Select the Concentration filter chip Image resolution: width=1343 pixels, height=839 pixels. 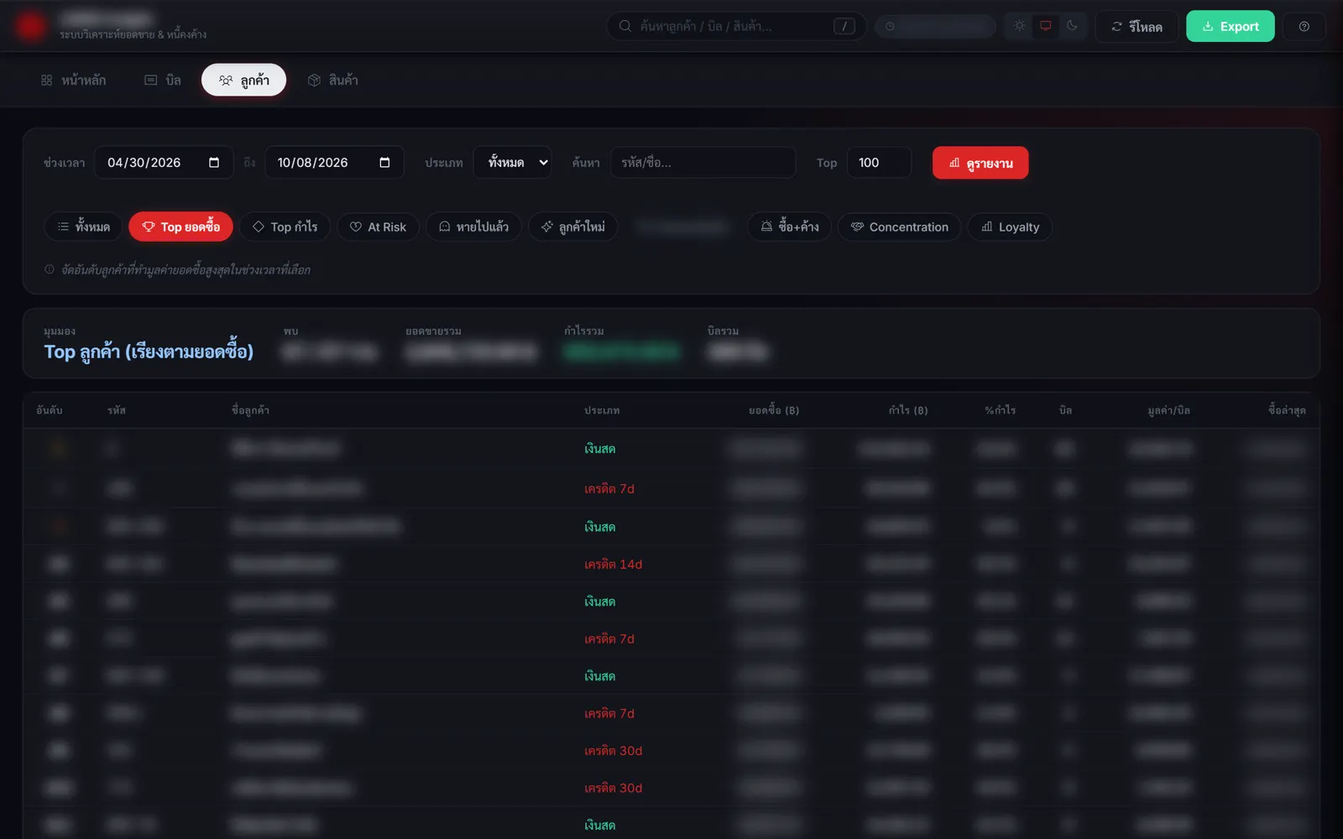pos(899,227)
